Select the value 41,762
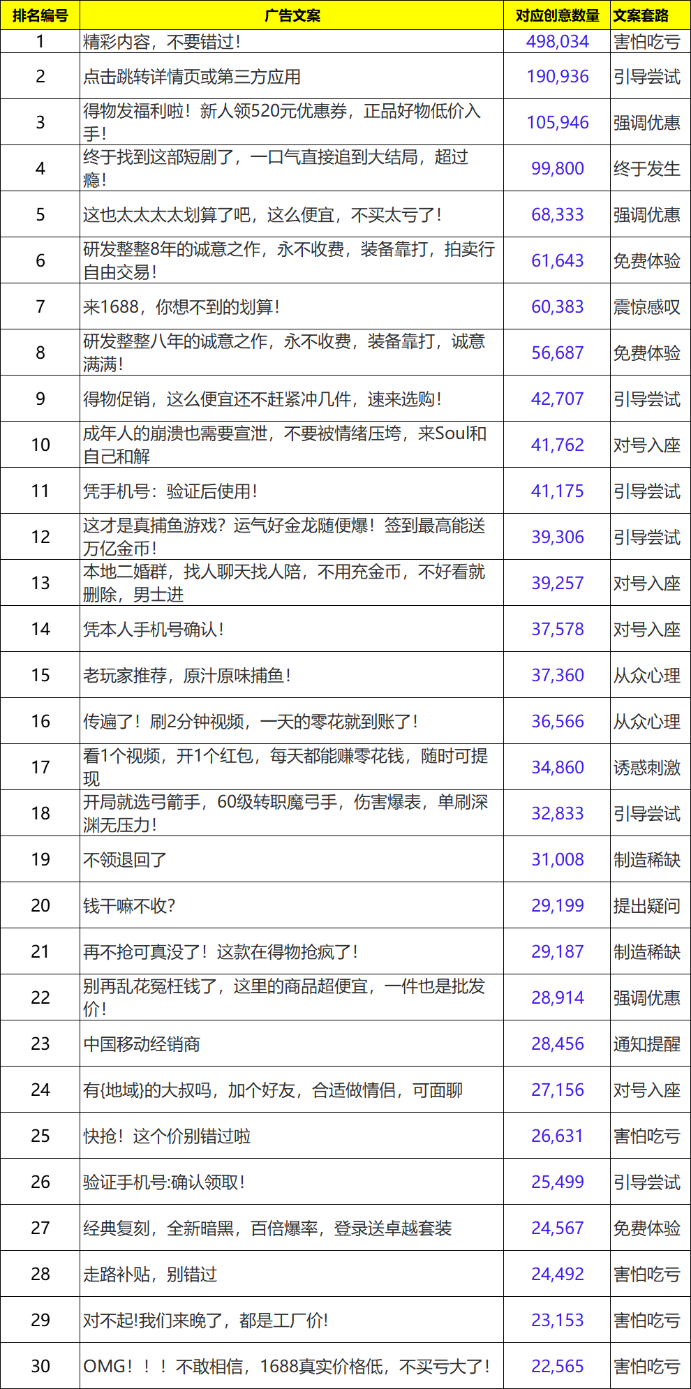Image resolution: width=691 pixels, height=1389 pixels. coord(558,445)
